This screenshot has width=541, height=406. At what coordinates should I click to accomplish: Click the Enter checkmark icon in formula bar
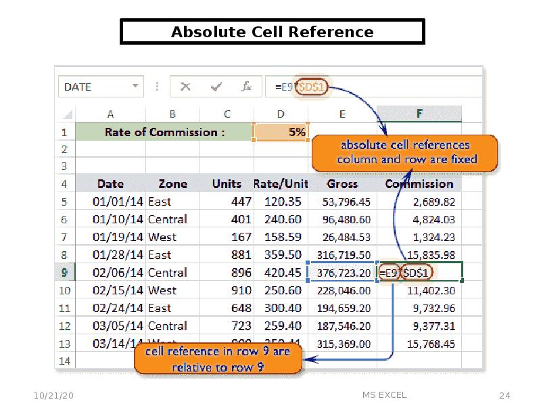point(217,87)
